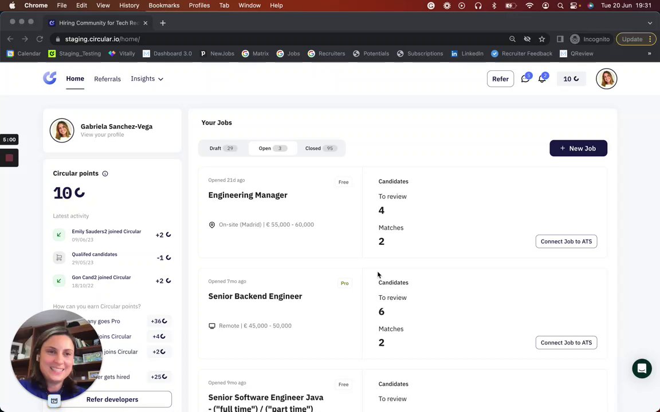Viewport: 660px width, 412px height.
Task: Open a new Chrome tab
Action: 163,23
